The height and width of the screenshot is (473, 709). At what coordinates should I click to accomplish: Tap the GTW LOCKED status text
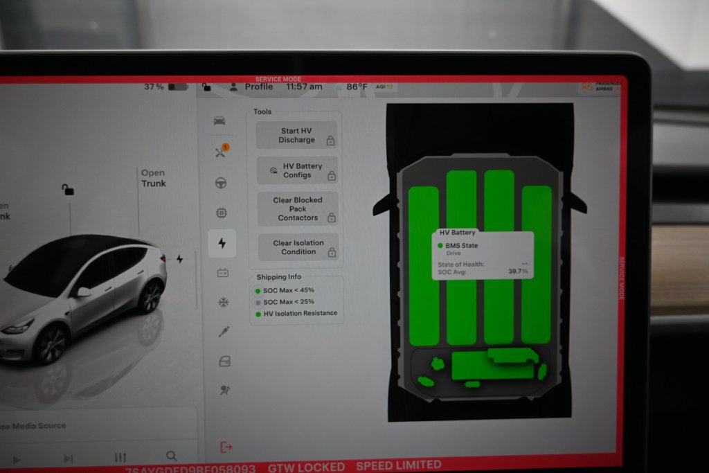click(x=306, y=467)
